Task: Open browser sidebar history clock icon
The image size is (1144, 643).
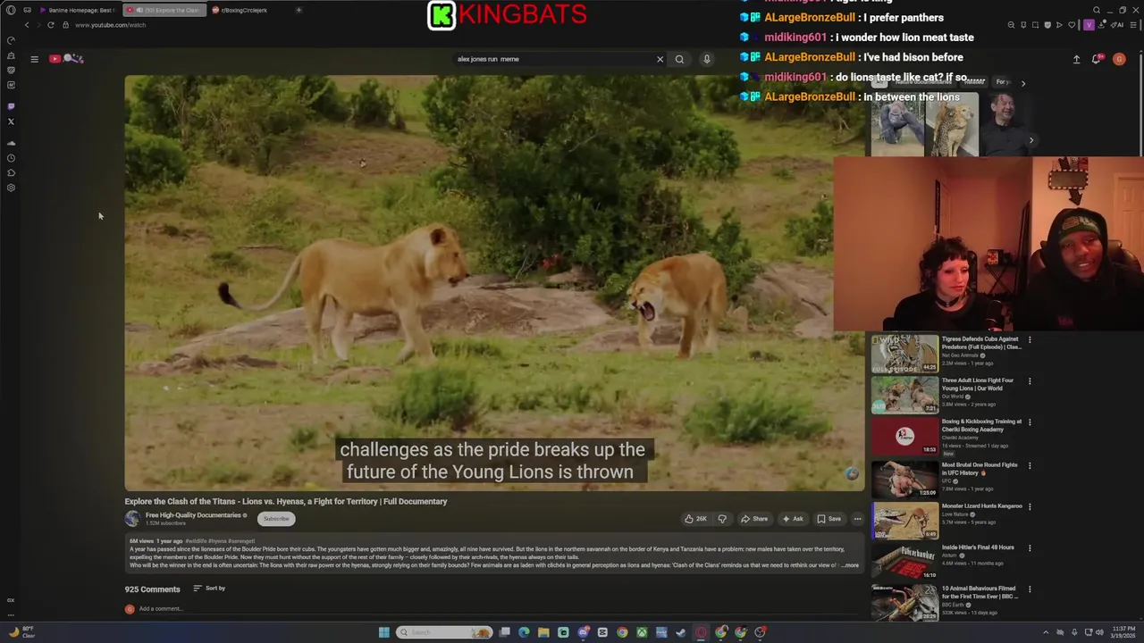Action: click(11, 158)
